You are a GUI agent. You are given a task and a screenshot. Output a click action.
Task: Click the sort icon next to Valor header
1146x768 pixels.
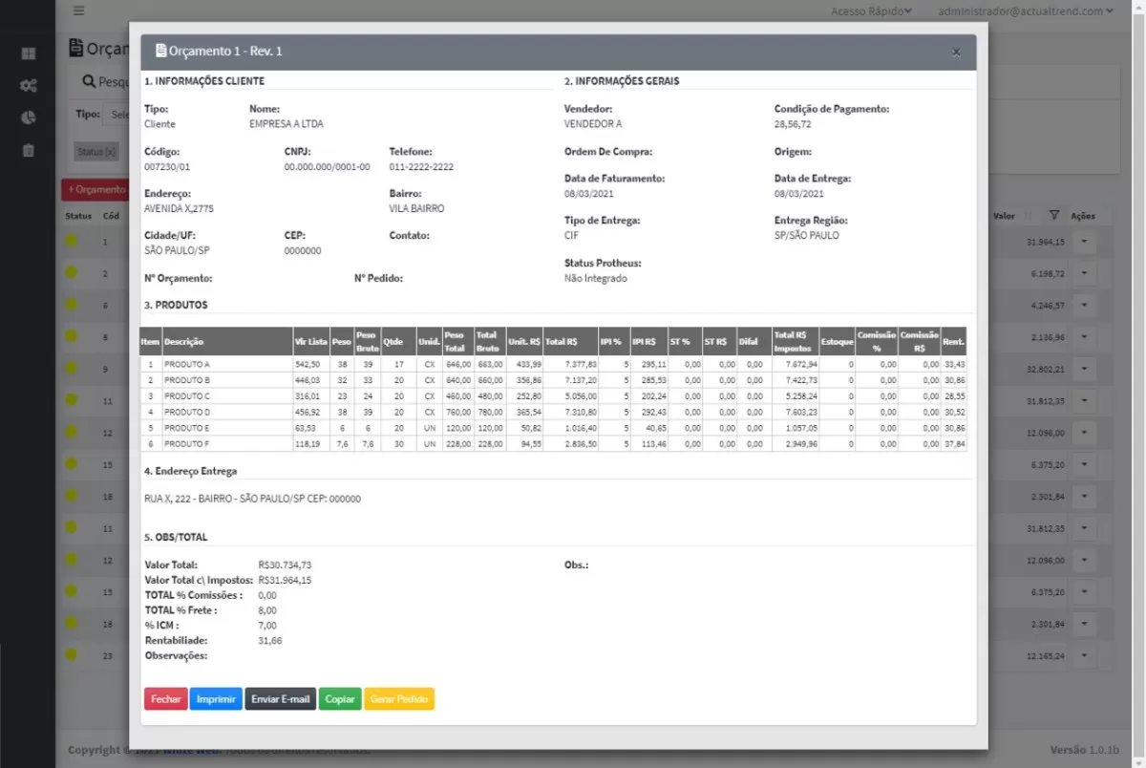point(1028,216)
